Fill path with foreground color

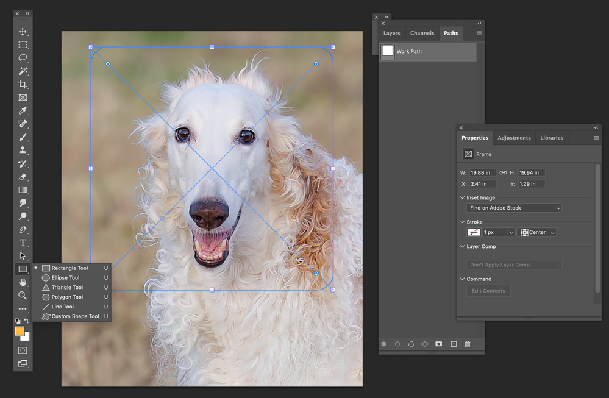(383, 344)
